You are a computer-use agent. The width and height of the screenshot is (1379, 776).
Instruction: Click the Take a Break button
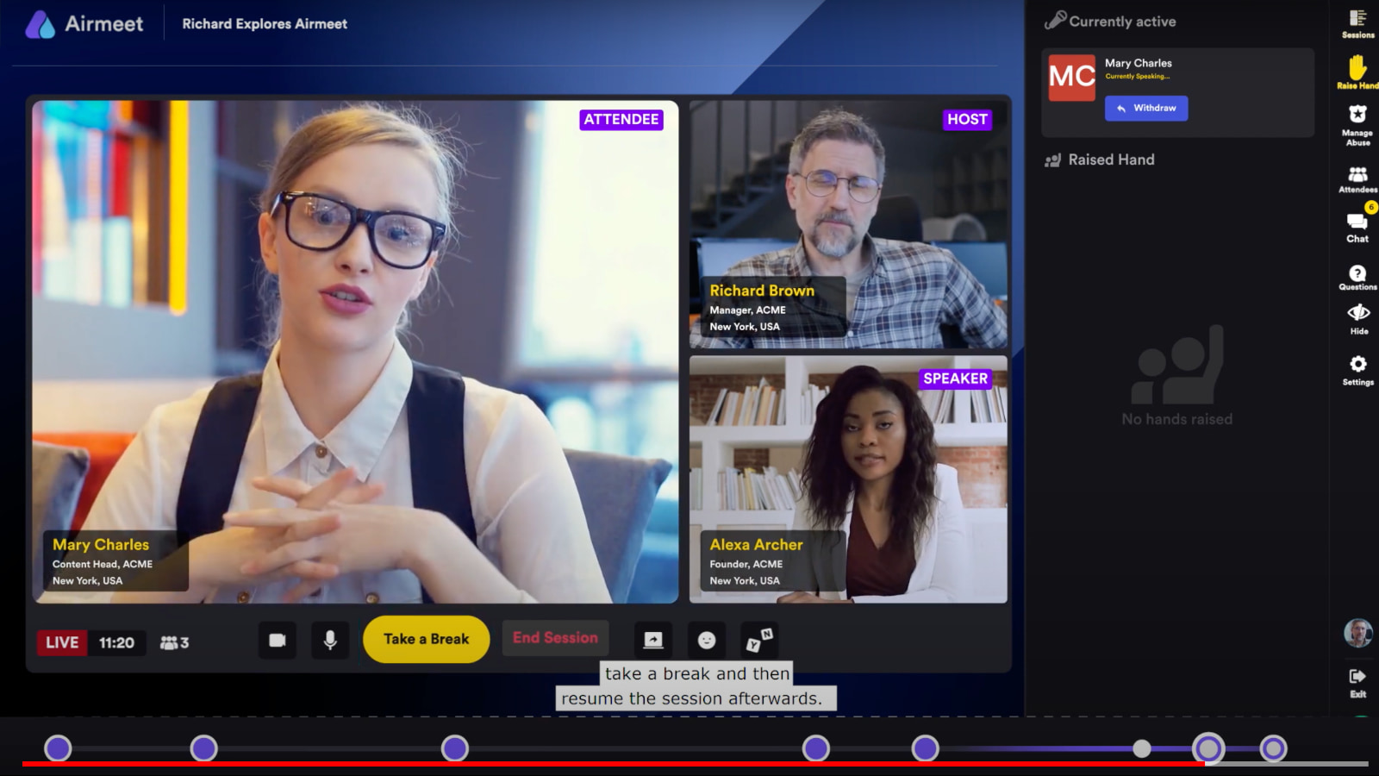[427, 639]
